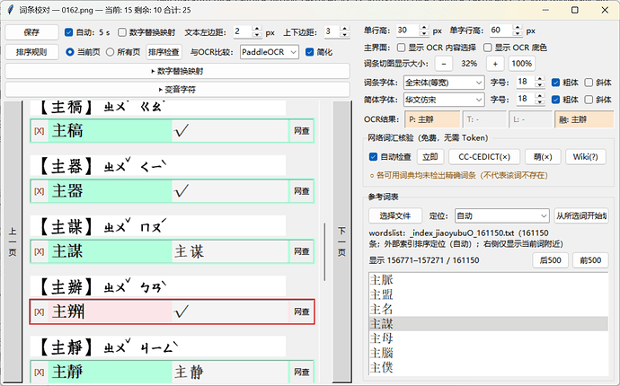Open the 排序规则 button
The width and height of the screenshot is (620, 386).
coord(31,52)
